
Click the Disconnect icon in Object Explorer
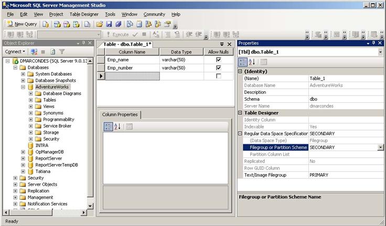coord(35,52)
